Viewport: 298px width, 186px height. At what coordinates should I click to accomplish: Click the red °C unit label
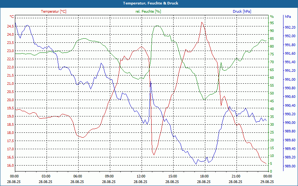(x=12, y=17)
